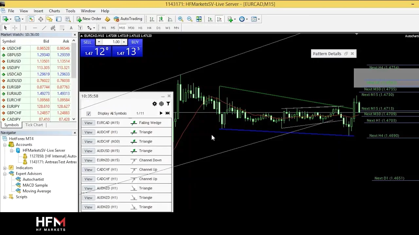
Task: Click the New Order toolbar button
Action: point(89,19)
